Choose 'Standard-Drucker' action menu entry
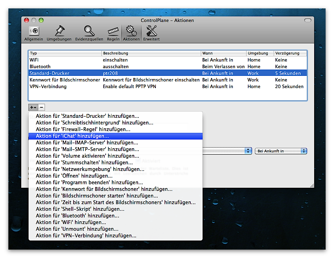The height and width of the screenshot is (258, 334). pyautogui.click(x=115, y=116)
